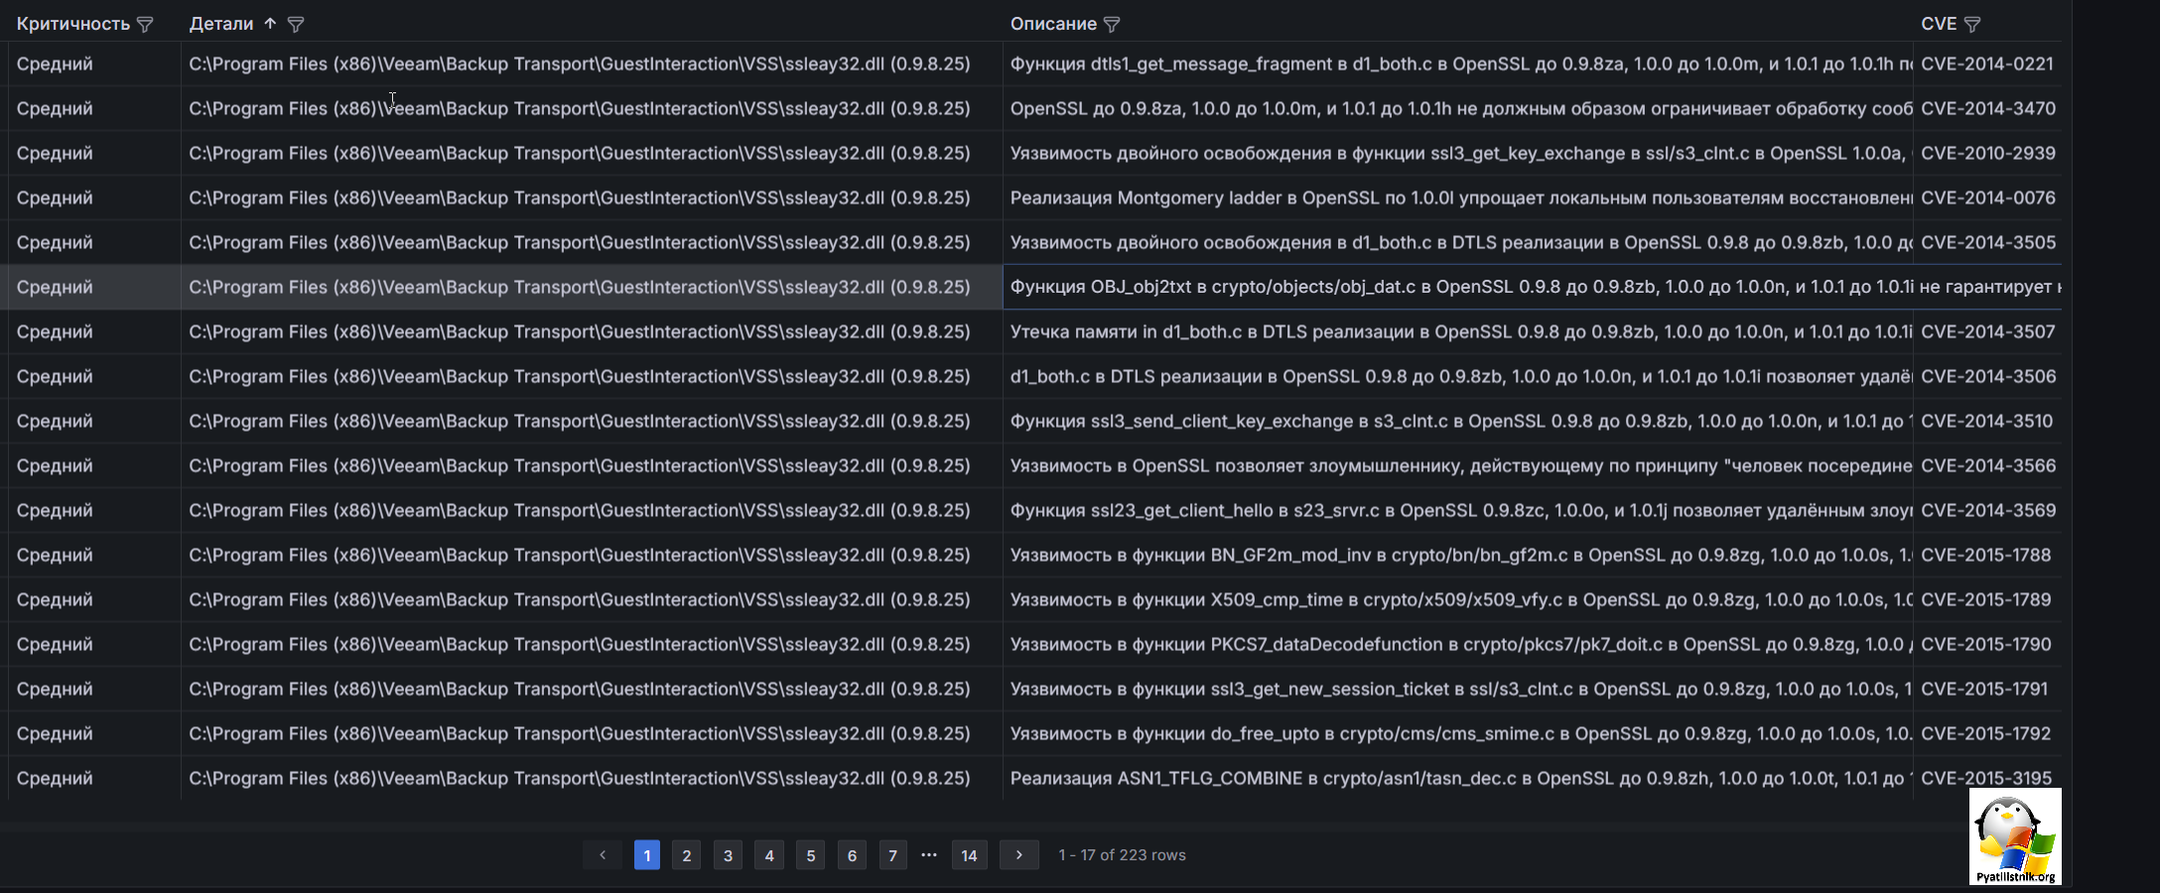Viewport: 2160px width, 893px height.
Task: Open page 2 of results
Action: 686,855
